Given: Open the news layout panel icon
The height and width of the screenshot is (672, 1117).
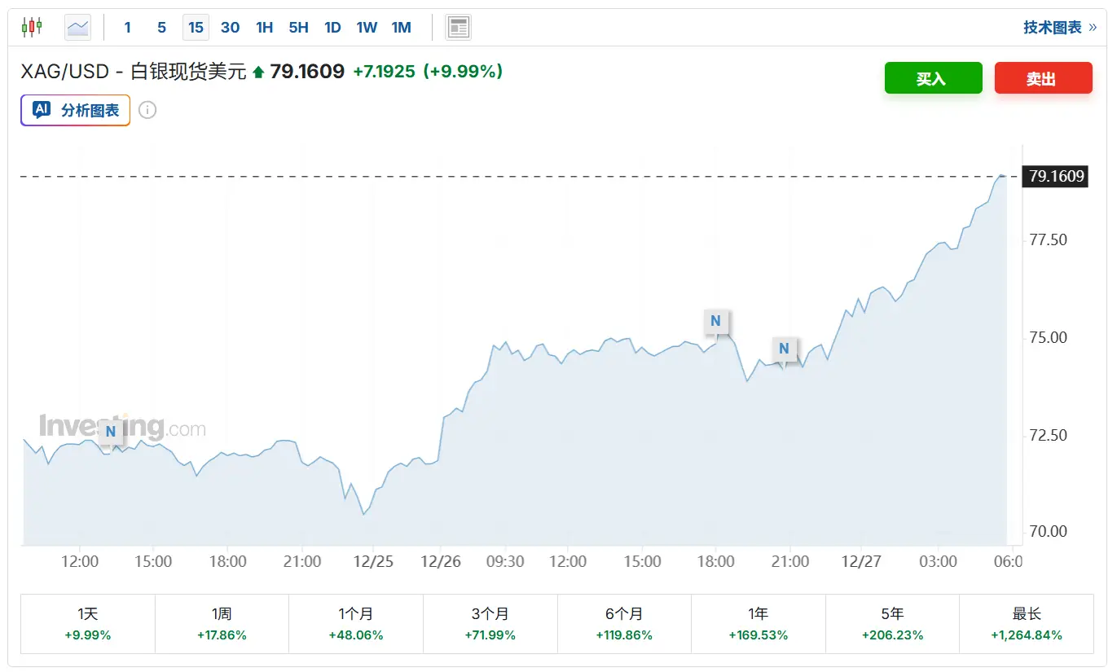Looking at the screenshot, I should [459, 28].
